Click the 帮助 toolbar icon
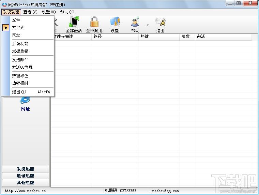Viewport: 259px width, 195px height. [x=135, y=25]
